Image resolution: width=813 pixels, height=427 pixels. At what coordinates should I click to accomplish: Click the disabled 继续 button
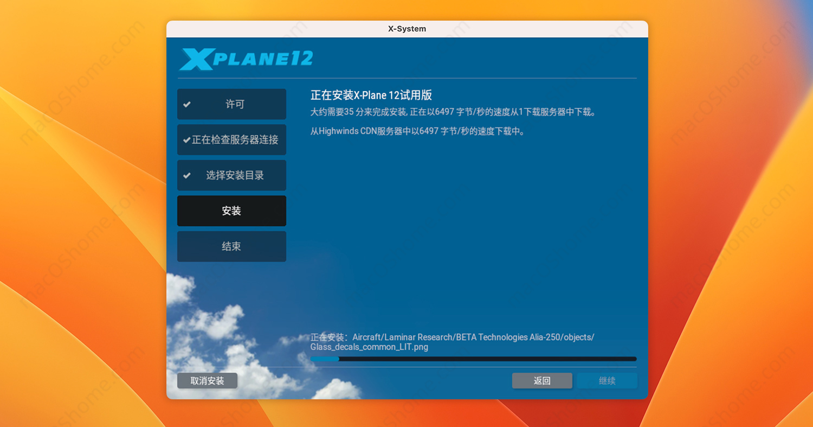(607, 381)
